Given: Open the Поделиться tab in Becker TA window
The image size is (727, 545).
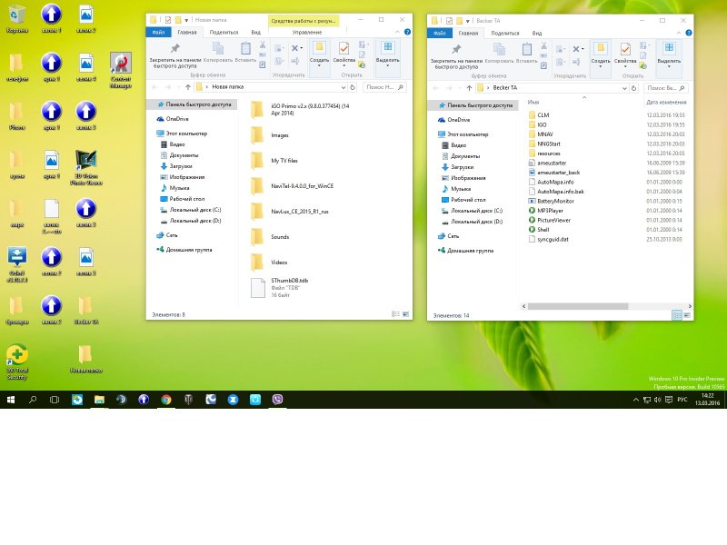Looking at the screenshot, I should pyautogui.click(x=505, y=32).
